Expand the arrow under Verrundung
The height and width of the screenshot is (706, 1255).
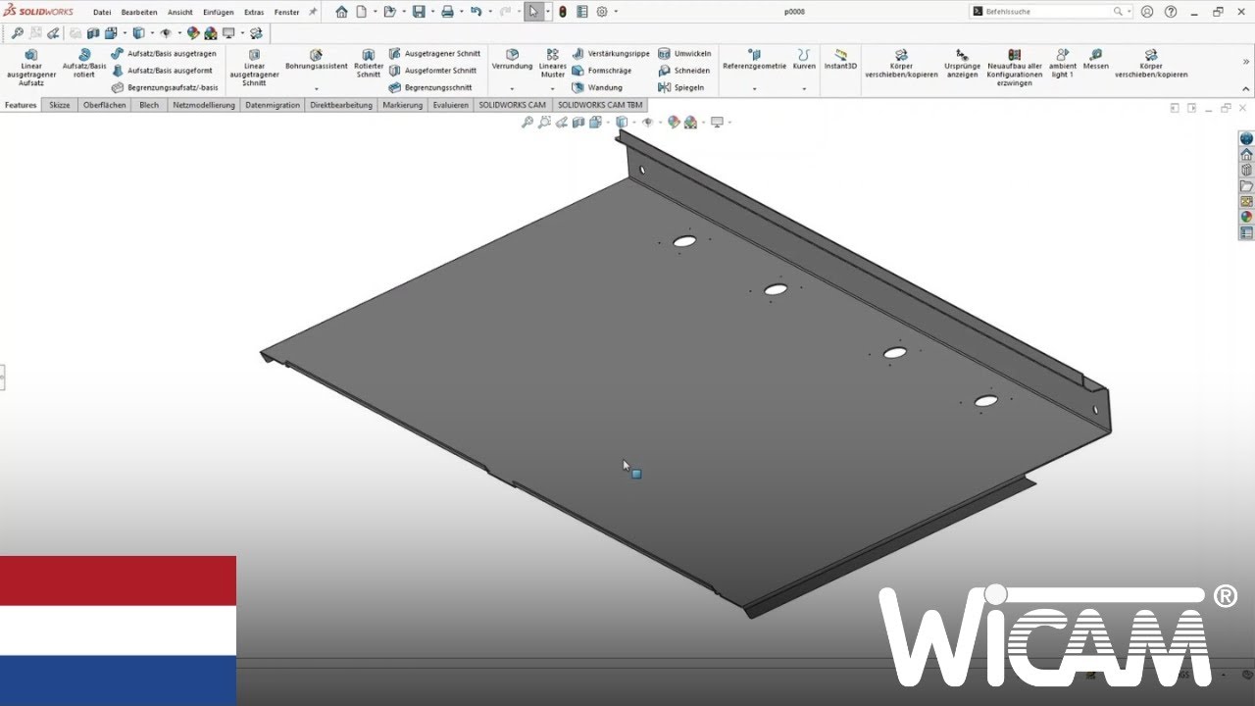click(512, 89)
